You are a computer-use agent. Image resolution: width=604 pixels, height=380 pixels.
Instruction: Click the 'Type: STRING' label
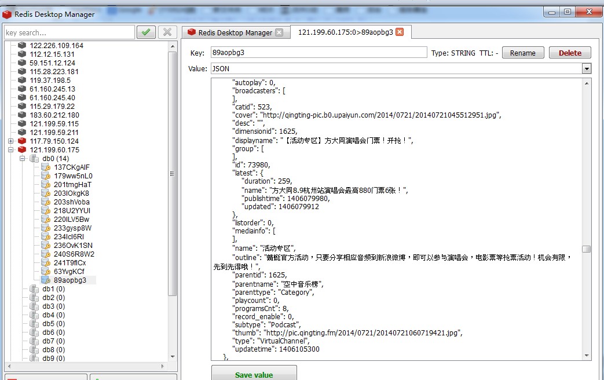click(x=453, y=53)
